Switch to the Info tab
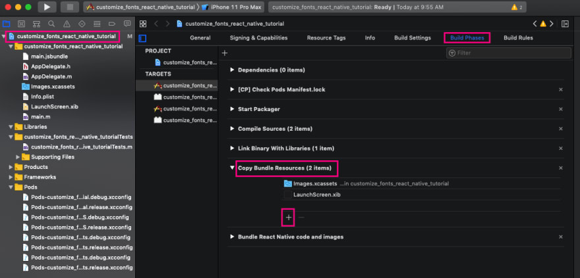580x278 pixels. pos(370,38)
